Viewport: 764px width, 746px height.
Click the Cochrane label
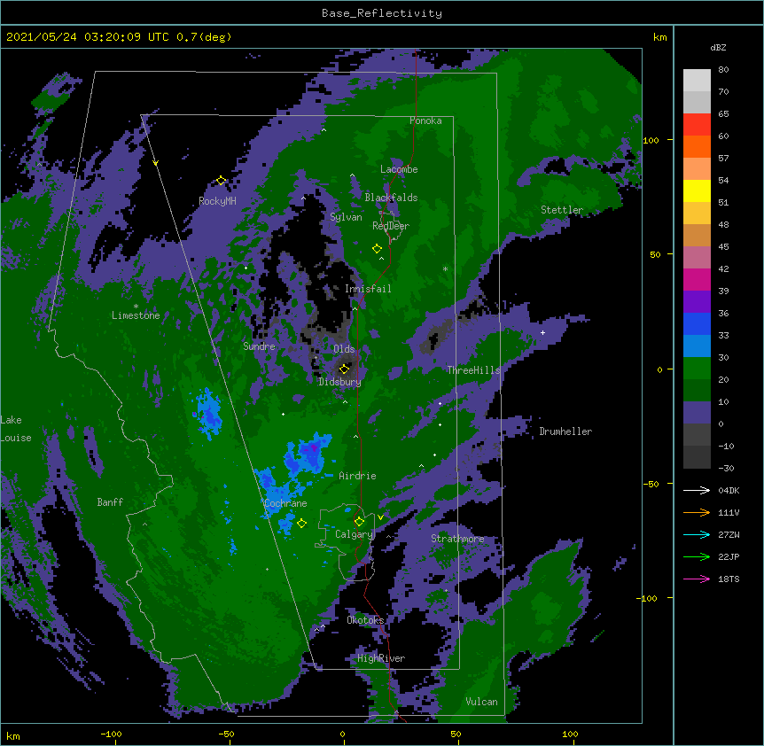285,503
